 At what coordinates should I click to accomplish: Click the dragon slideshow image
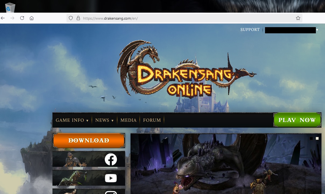(x=226, y=164)
